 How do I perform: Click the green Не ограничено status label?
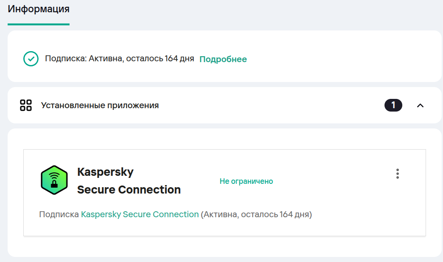pyautogui.click(x=246, y=181)
